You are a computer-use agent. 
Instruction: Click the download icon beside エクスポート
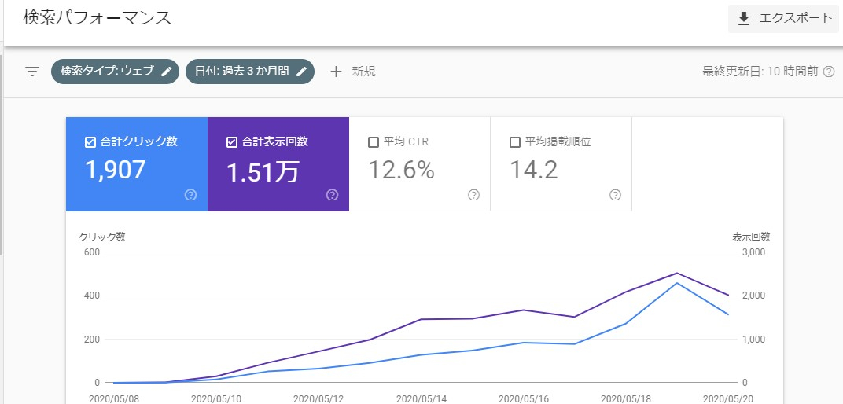coord(744,18)
